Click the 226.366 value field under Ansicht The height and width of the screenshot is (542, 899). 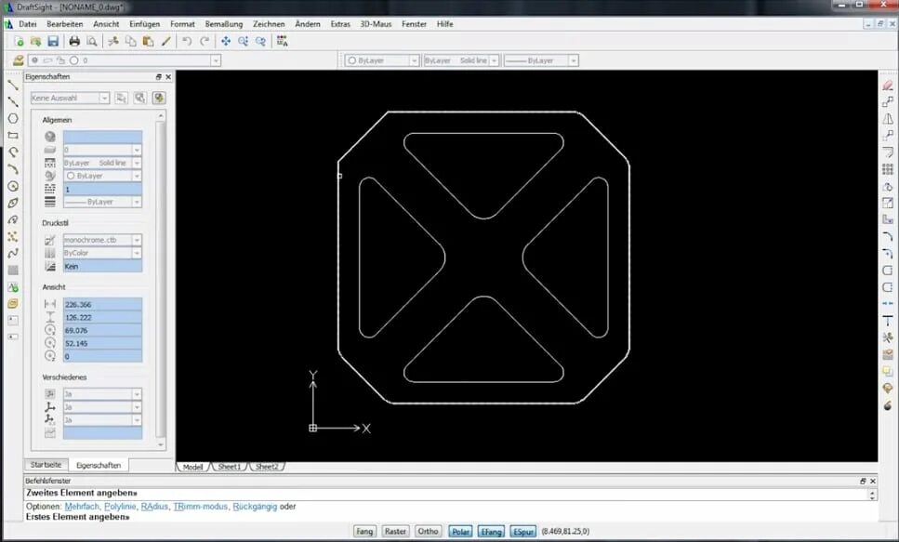tap(102, 304)
